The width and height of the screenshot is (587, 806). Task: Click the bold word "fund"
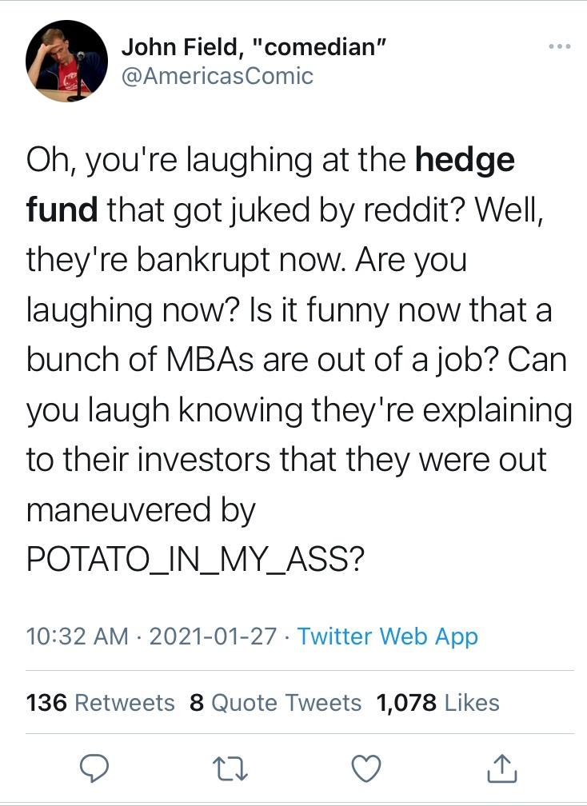click(62, 210)
